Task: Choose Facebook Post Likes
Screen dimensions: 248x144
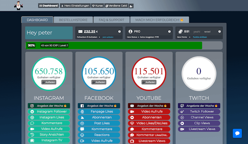Action: tap(99, 123)
